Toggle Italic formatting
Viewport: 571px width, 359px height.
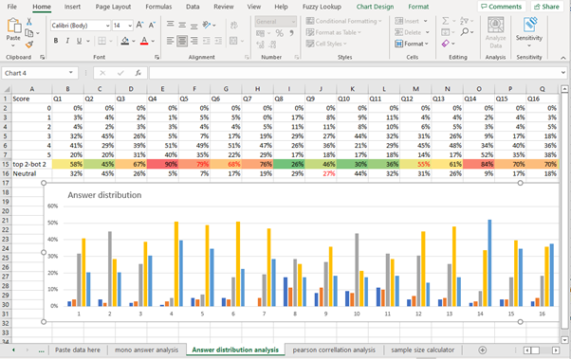[x=67, y=41]
